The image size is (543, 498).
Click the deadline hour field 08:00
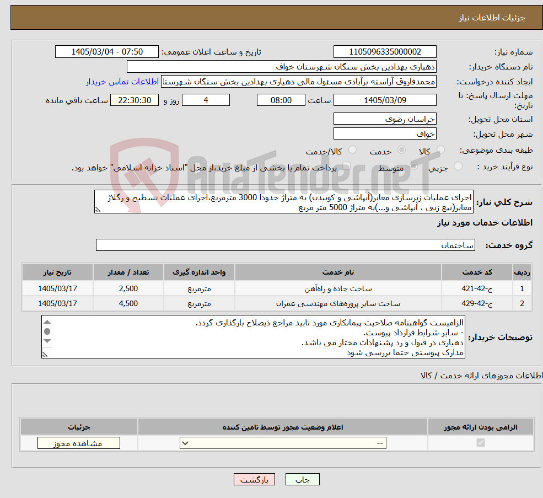(281, 100)
